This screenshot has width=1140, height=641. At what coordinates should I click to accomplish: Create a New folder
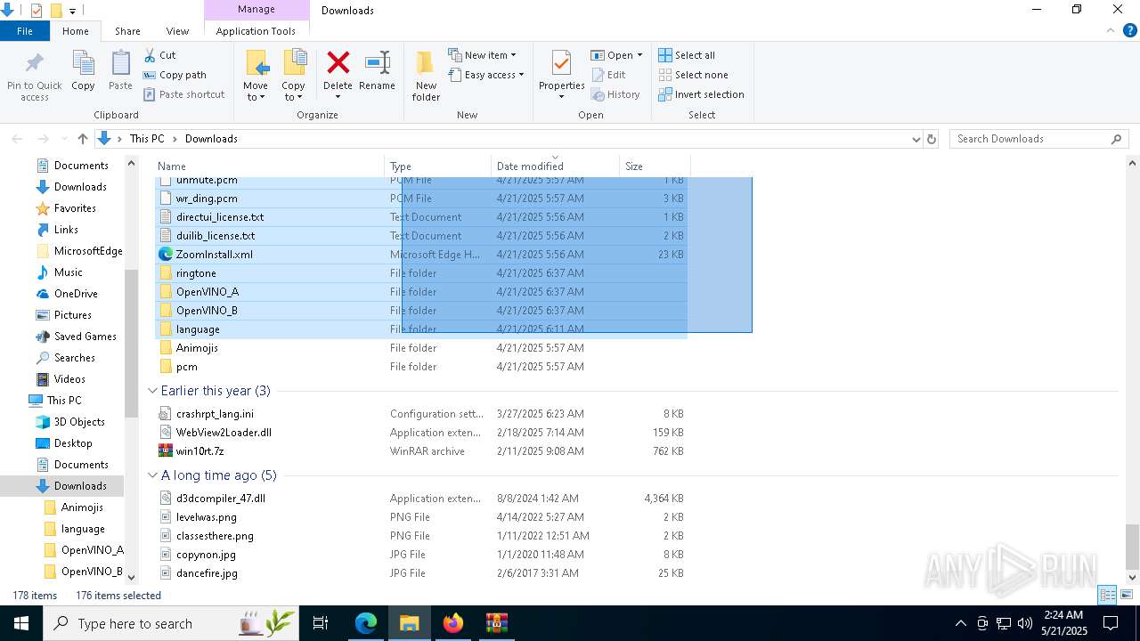(426, 75)
